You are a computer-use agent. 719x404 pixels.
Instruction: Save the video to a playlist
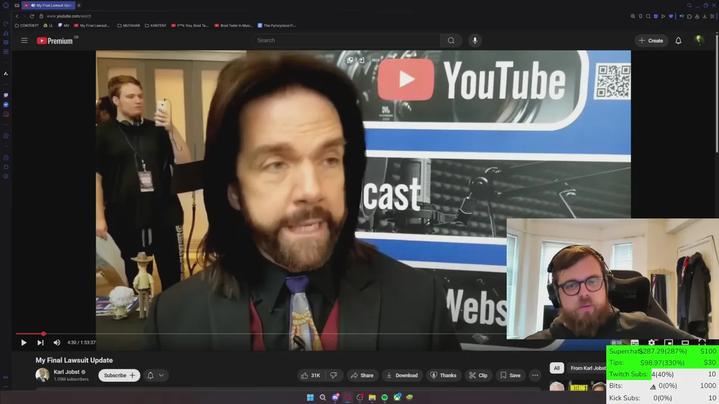click(510, 375)
